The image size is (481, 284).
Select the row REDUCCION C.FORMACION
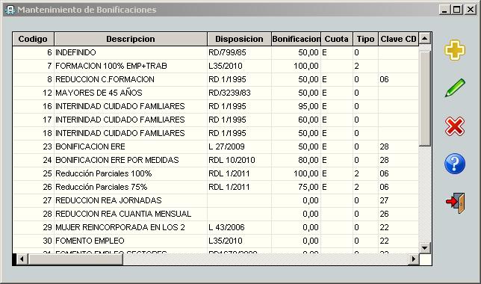[216, 79]
